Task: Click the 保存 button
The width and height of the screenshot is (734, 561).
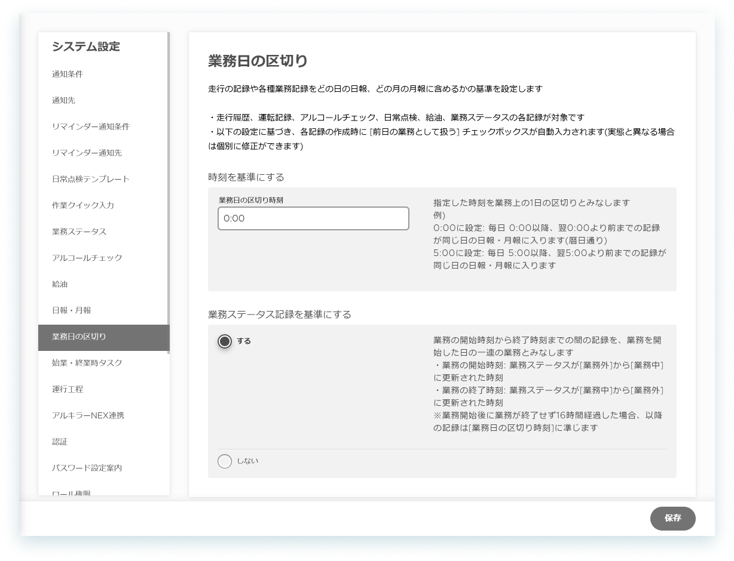Action: point(673,519)
